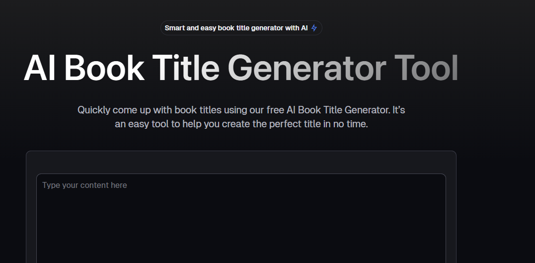Click the word 'Smart' in the top pill badge
This screenshot has height=263, width=535.
point(175,28)
